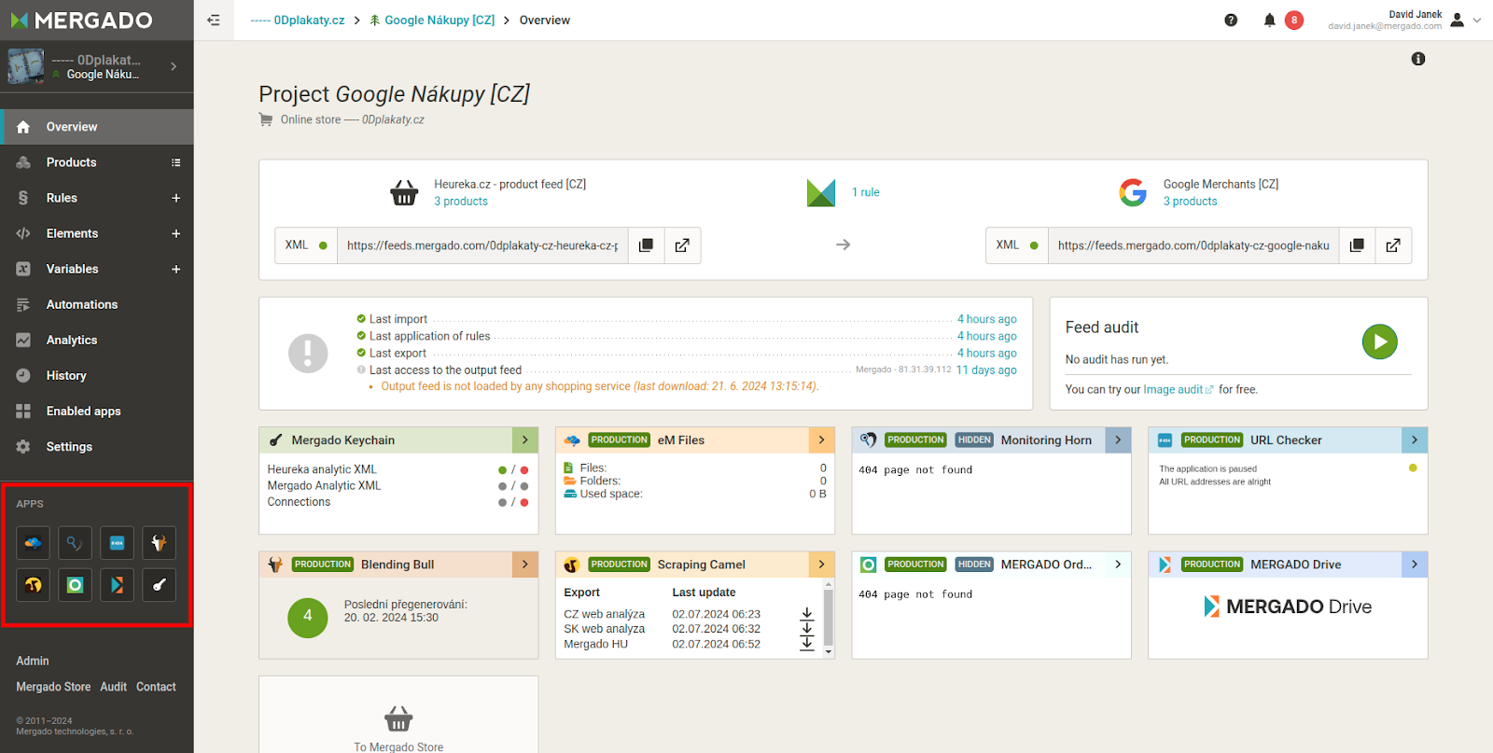1493x753 pixels.
Task: Expand the project switcher chevron
Action: [x=174, y=66]
